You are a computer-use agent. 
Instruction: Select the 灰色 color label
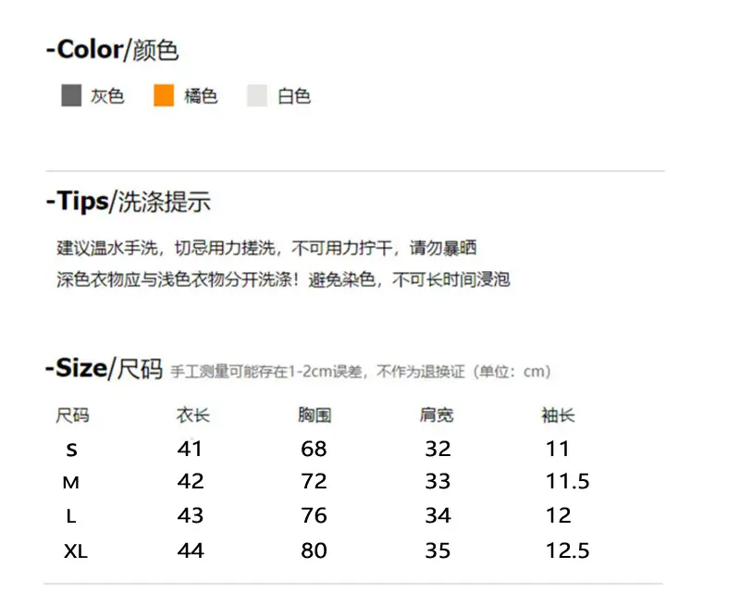[107, 96]
